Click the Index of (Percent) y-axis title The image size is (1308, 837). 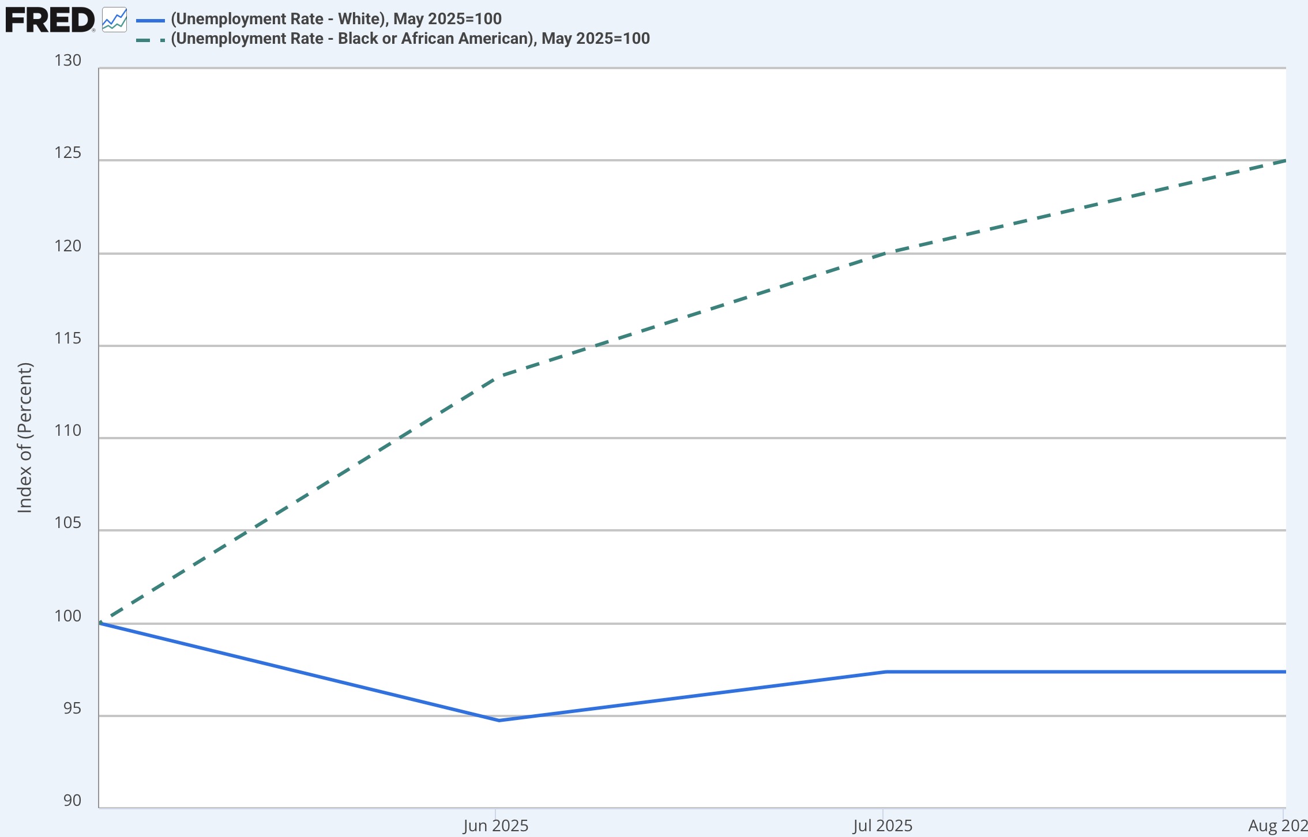(25, 438)
